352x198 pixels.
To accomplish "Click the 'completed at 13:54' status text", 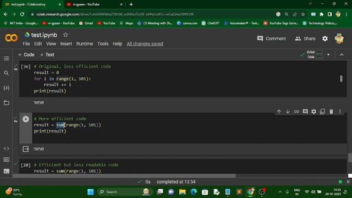I will [x=176, y=182].
